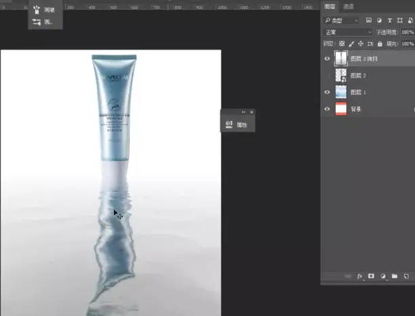
Task: Open the Properties panel icon
Action: 229,125
